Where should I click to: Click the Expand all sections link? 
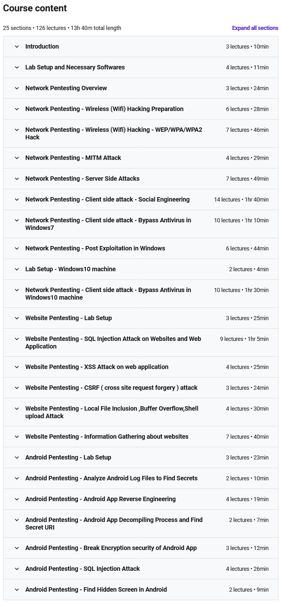[255, 28]
